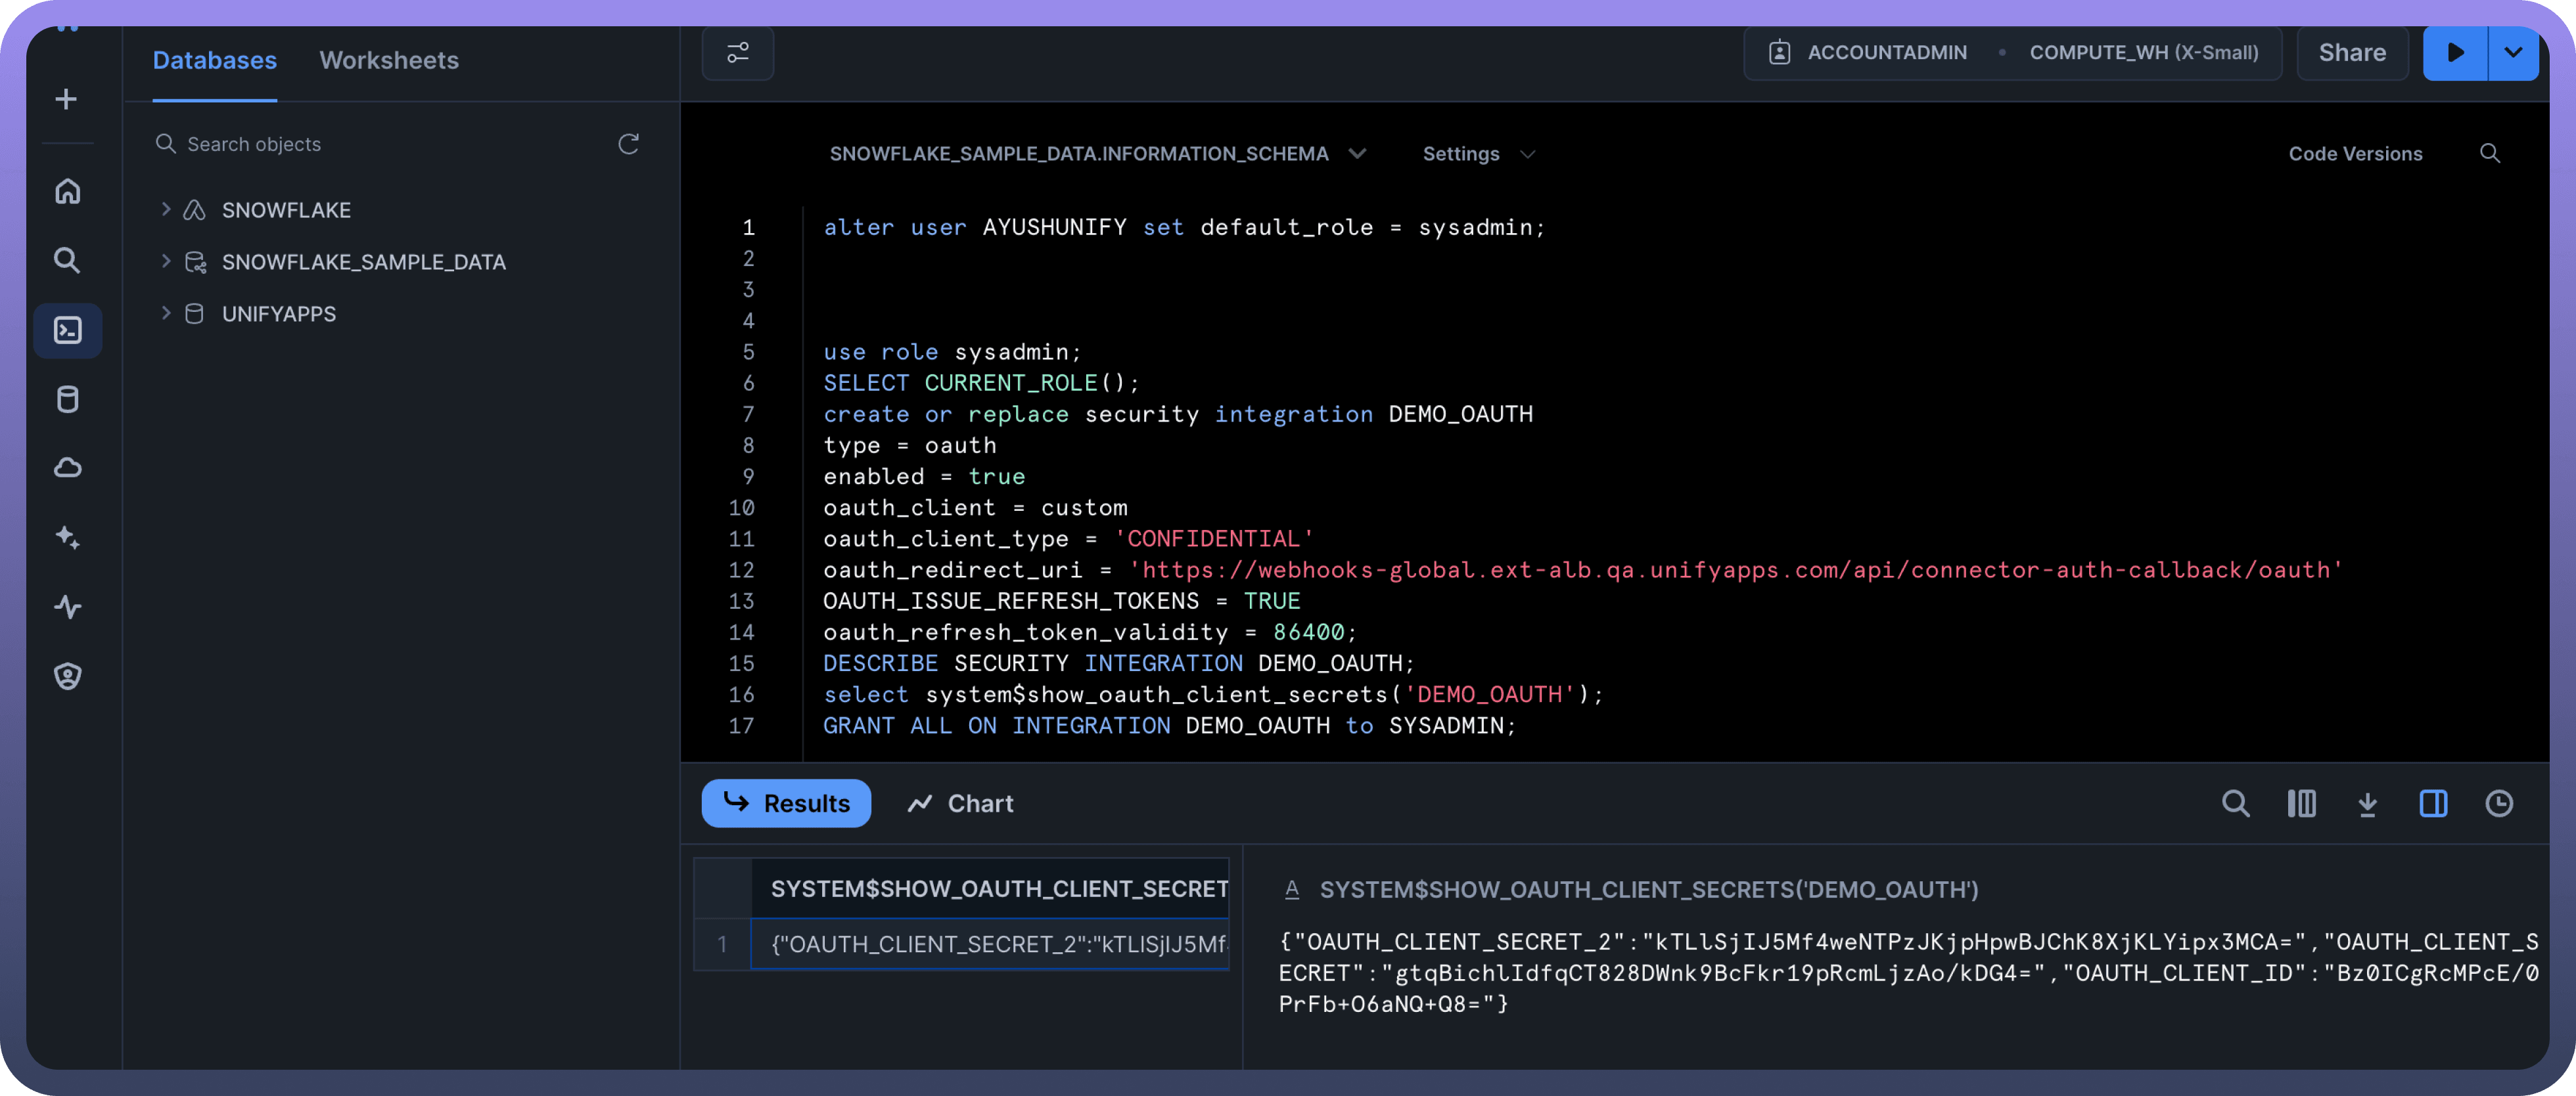Screen dimensions: 2576x1096
Task: Open the Data database icon in sidebar
Action: 67,400
